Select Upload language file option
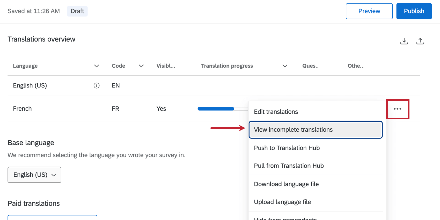This screenshot has height=220, width=440. (282, 202)
